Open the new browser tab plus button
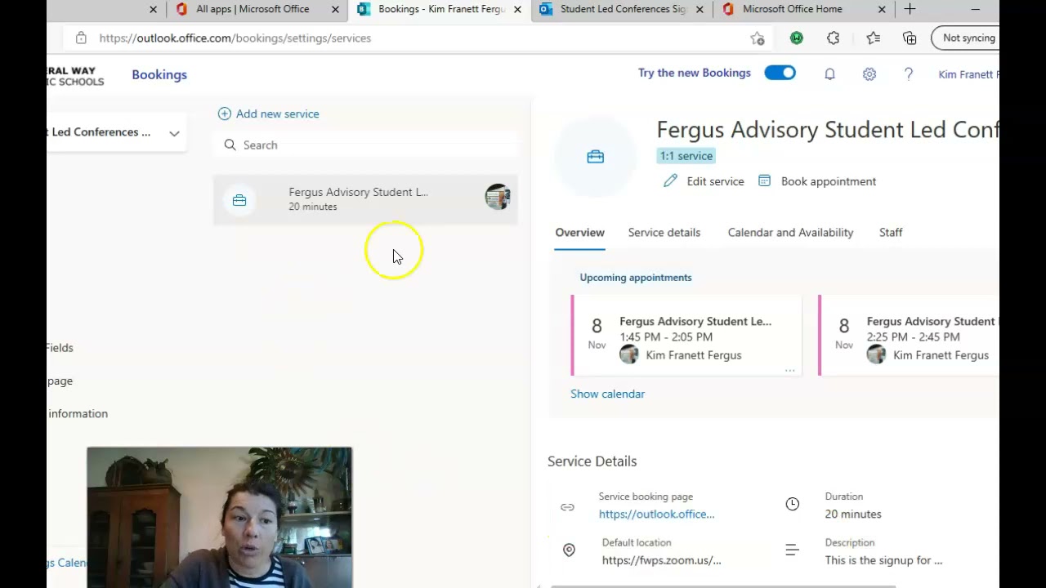Screen dimensions: 1046x588 click(910, 9)
